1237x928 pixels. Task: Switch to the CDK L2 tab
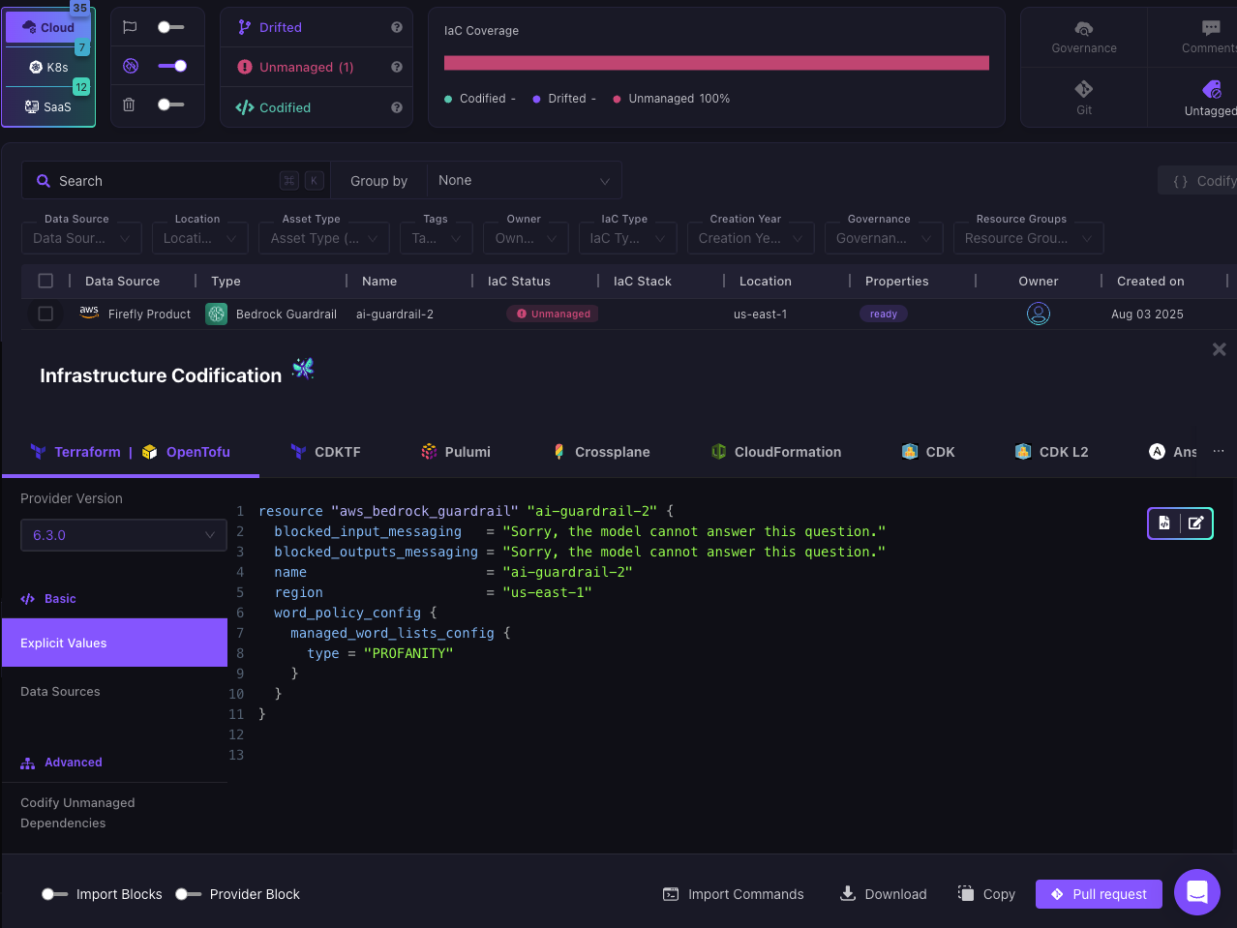(x=1051, y=452)
